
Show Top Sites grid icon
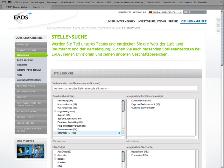(10, 2)
